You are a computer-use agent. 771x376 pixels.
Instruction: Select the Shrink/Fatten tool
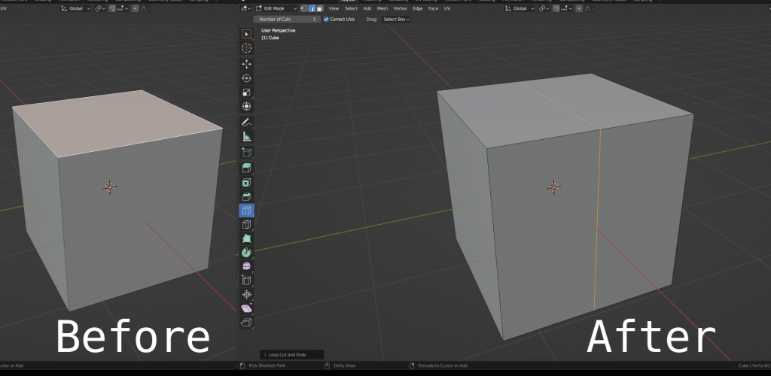point(246,295)
